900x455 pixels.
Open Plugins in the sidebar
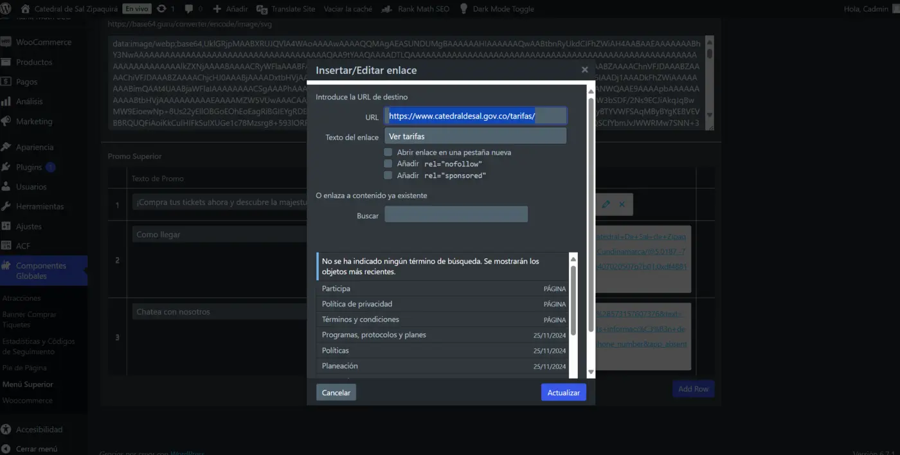click(x=29, y=167)
